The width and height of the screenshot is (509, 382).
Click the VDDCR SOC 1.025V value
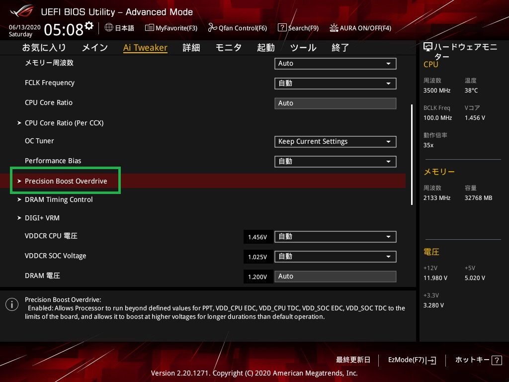257,257
